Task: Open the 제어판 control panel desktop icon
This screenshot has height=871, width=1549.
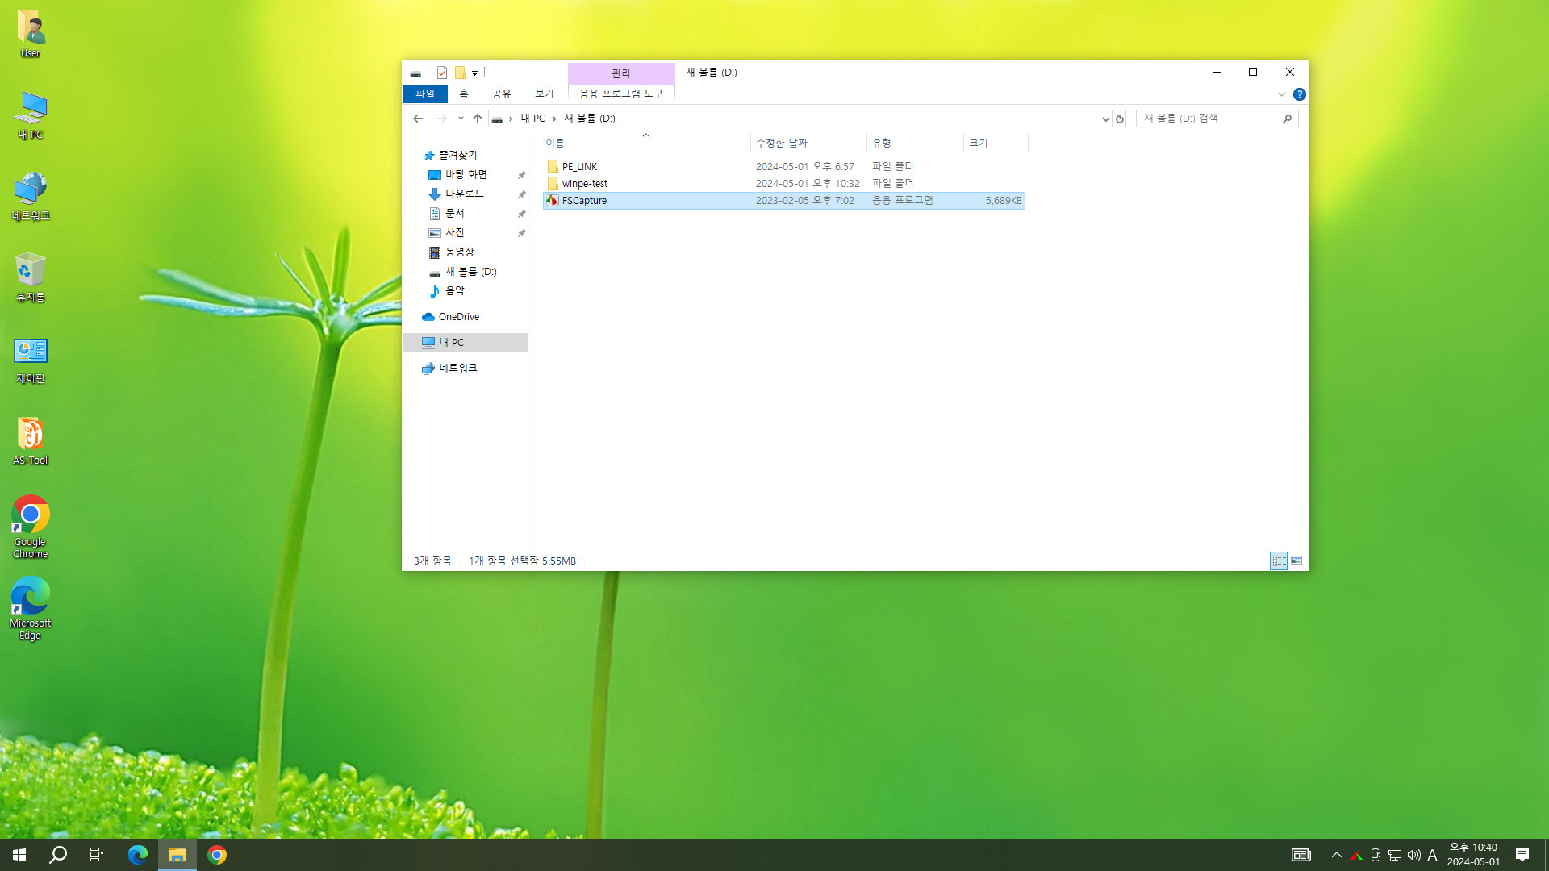Action: tap(31, 359)
